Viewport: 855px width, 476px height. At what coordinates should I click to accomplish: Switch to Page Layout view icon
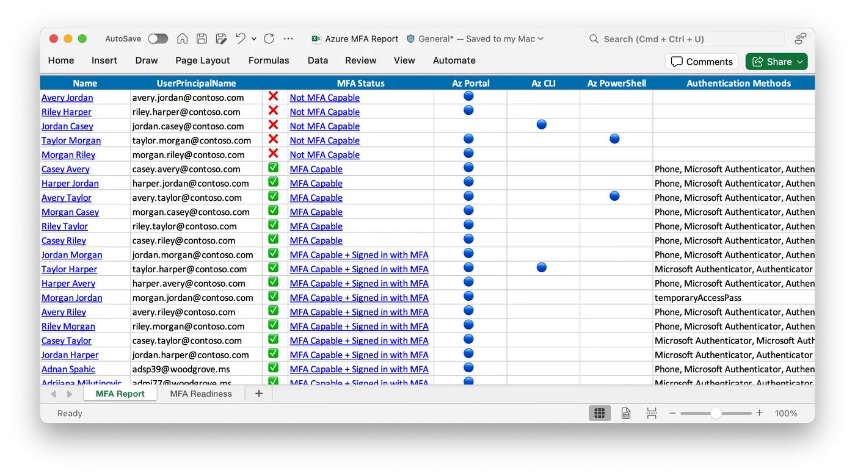[x=626, y=413]
